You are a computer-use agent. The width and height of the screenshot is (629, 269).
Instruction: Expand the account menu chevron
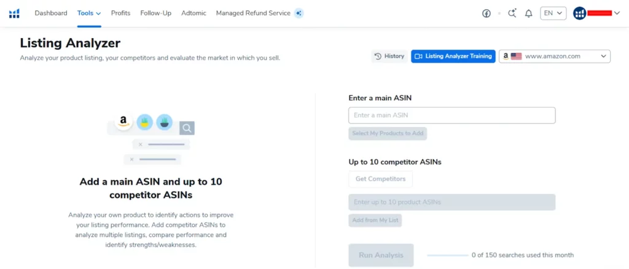[x=617, y=14]
